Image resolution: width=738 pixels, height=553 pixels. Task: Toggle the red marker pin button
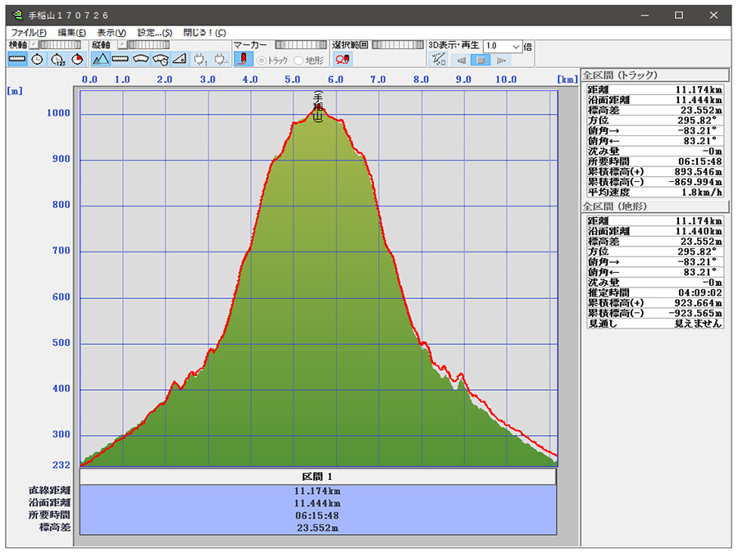click(244, 59)
